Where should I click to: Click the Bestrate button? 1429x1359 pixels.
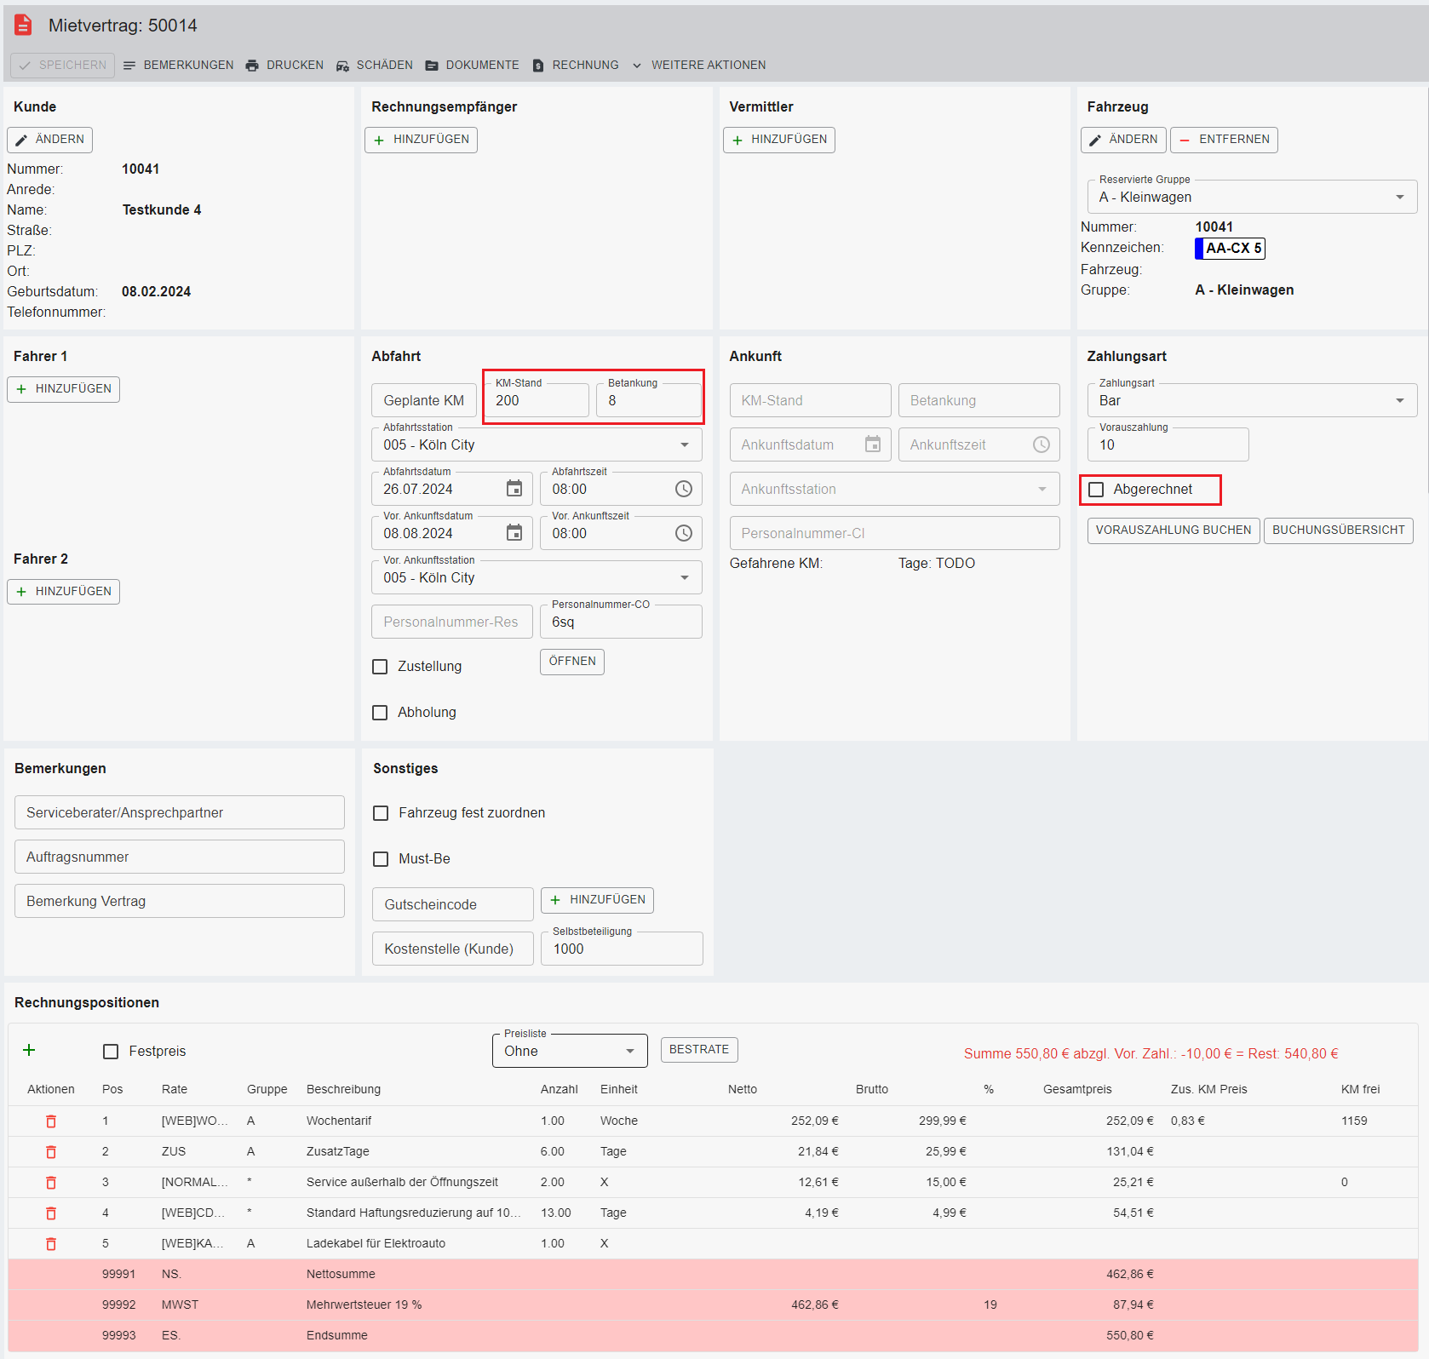coord(698,1050)
